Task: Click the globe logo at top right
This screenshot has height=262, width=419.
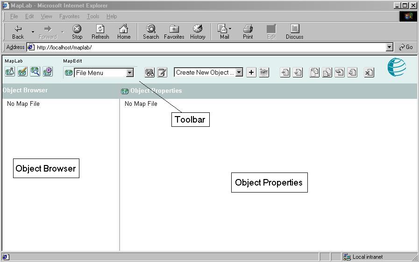Action: 397,68
